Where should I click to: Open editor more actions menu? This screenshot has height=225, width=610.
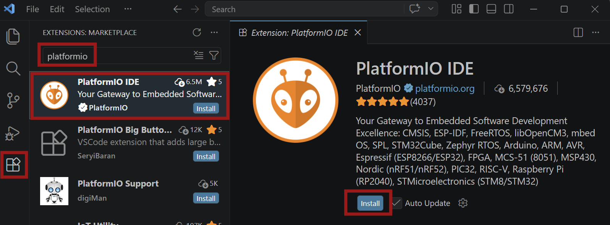[595, 32]
